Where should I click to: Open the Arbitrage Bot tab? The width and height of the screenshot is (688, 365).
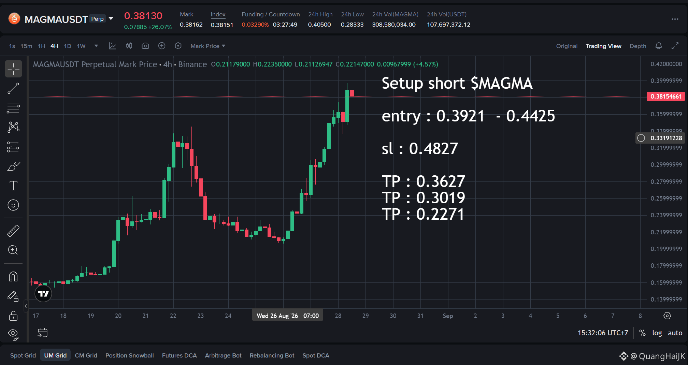point(223,355)
